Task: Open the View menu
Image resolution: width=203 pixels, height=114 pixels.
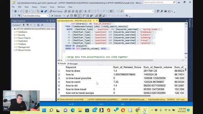Action: click(x=27, y=7)
